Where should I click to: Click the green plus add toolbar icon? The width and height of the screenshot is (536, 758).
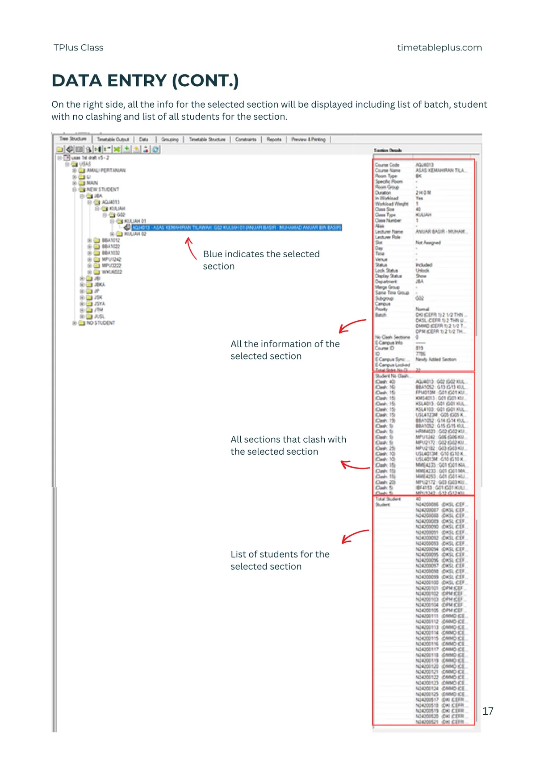[127, 149]
